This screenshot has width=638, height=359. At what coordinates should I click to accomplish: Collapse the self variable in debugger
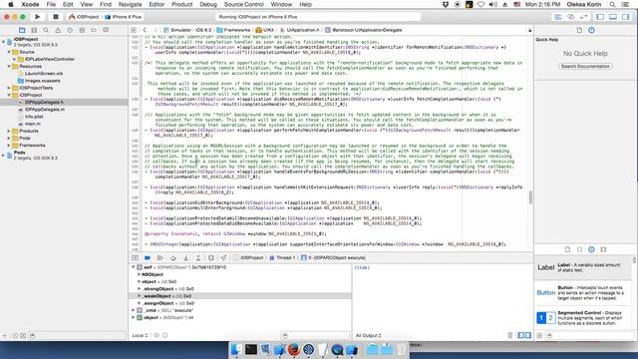click(x=134, y=267)
